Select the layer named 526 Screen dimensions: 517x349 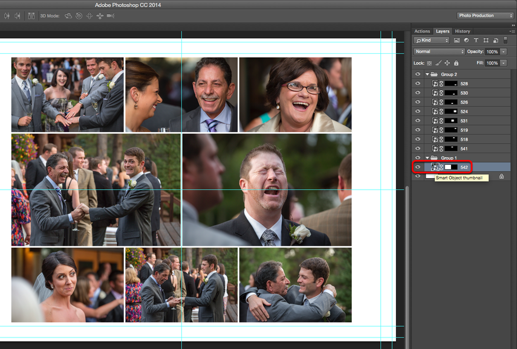coord(464,102)
